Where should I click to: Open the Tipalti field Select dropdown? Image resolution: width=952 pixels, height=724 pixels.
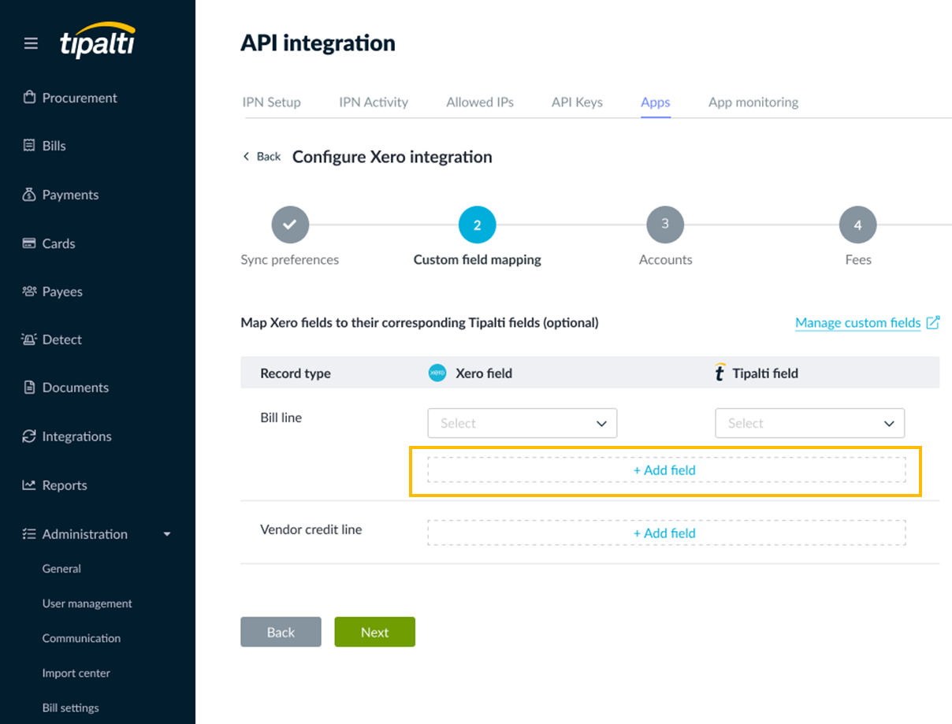click(809, 423)
